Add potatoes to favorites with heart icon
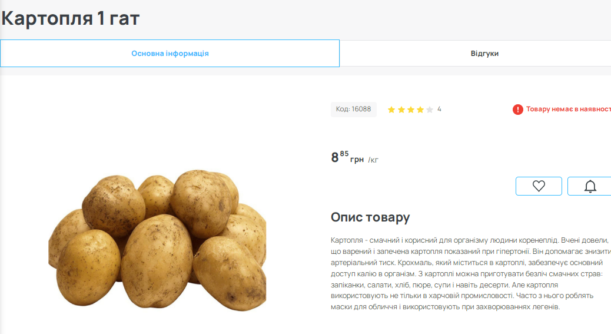Screen dimensions: 611x334 point(539,186)
